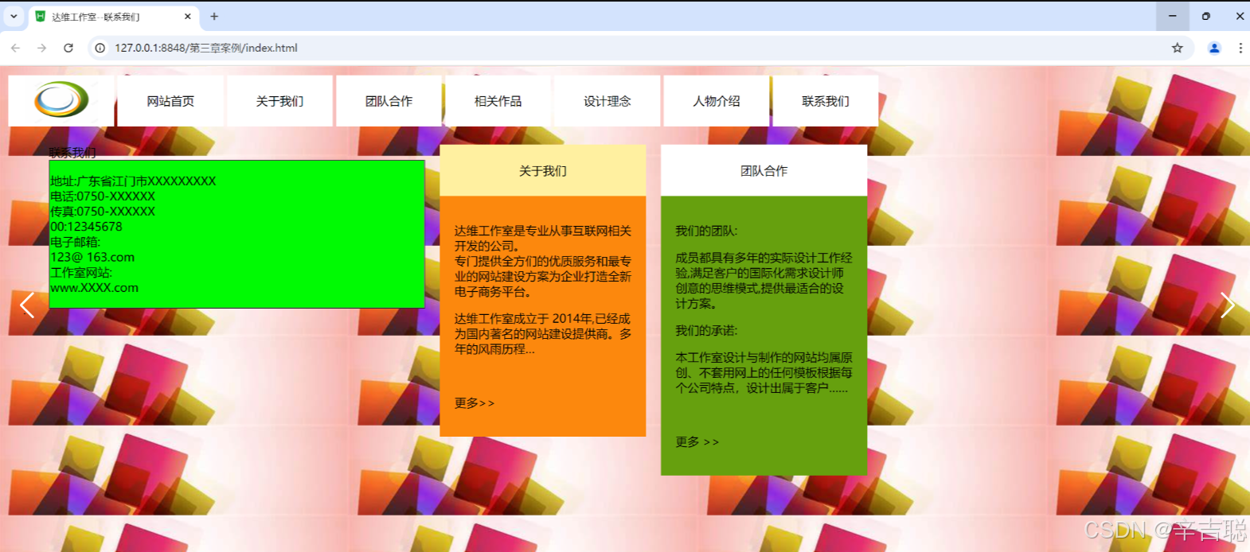Go back with the browser back arrow

coord(15,48)
